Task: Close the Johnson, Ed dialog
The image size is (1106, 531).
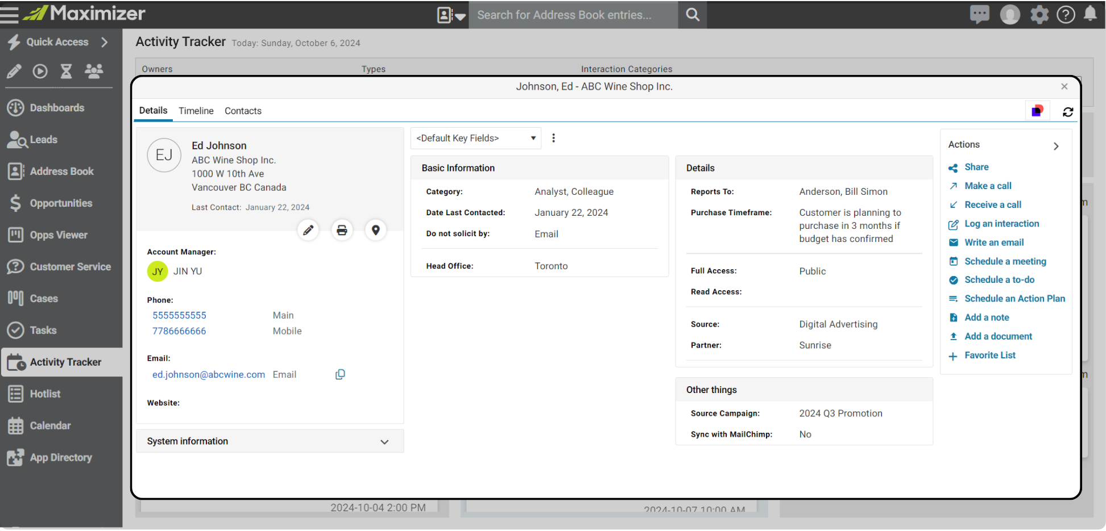Action: [1064, 86]
